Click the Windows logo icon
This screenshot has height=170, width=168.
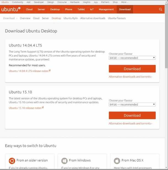tap(64, 161)
